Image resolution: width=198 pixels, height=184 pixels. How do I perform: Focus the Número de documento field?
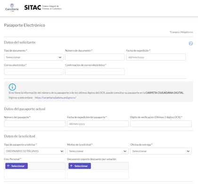point(95,57)
